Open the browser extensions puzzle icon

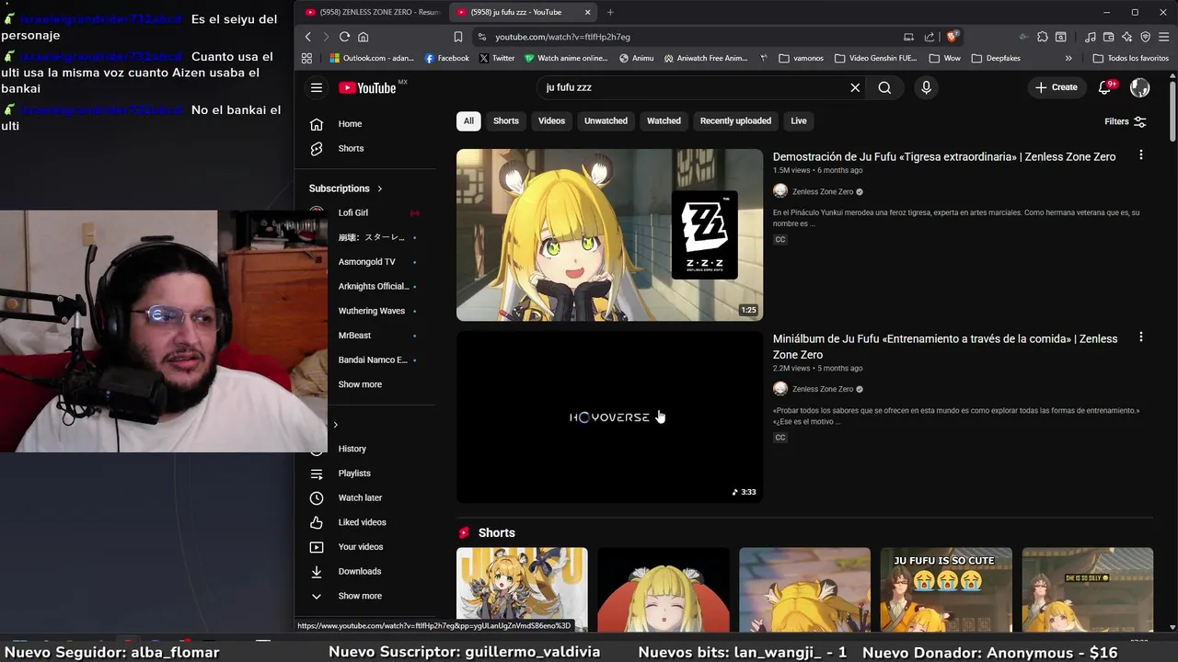point(1042,37)
